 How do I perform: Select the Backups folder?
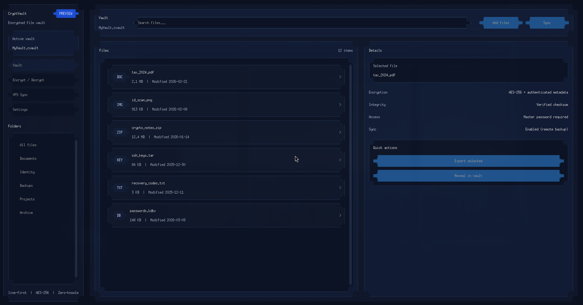point(27,186)
